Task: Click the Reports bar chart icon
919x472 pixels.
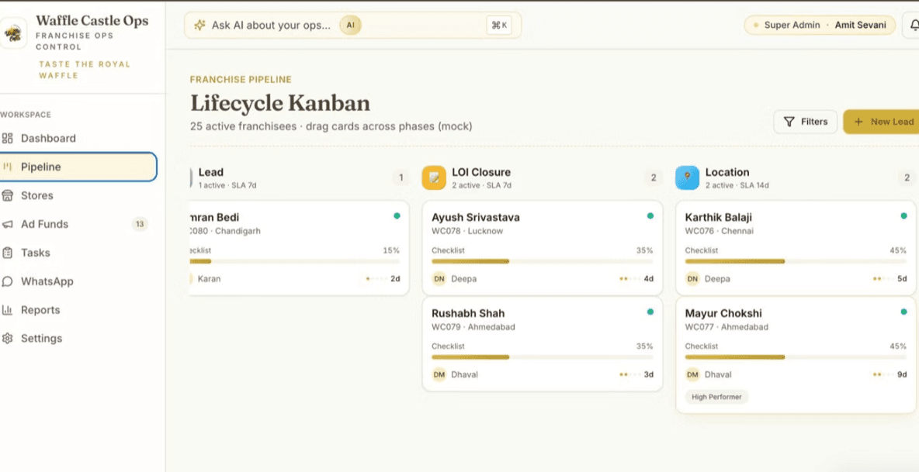Action: [x=7, y=310]
